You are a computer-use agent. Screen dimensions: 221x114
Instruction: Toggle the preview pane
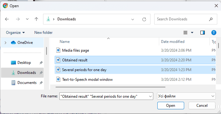202,33
